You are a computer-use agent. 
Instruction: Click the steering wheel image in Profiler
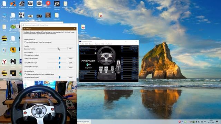(x=106, y=55)
